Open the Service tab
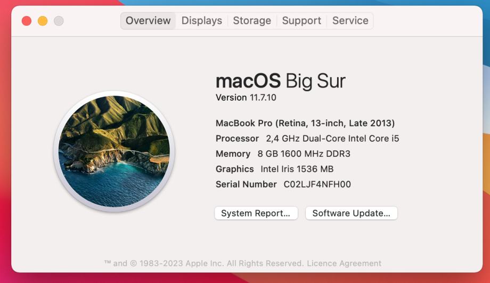The width and height of the screenshot is (490, 283). (350, 21)
